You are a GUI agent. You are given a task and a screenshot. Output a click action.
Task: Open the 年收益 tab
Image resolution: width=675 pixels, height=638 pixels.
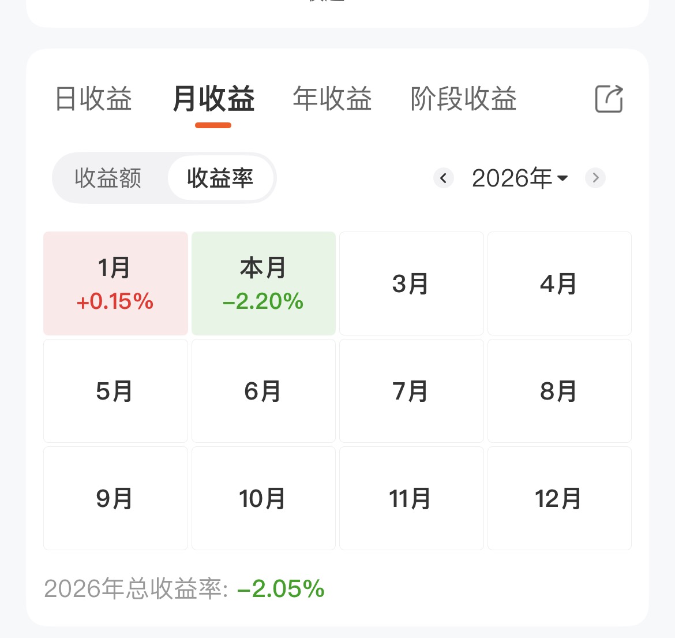(332, 99)
